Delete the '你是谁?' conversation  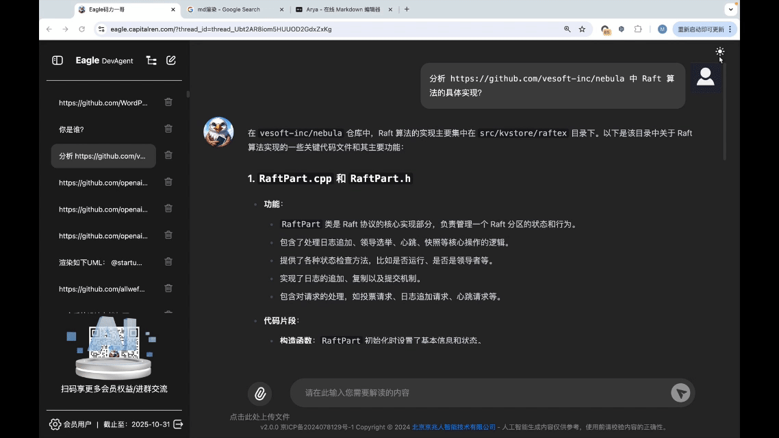(168, 129)
